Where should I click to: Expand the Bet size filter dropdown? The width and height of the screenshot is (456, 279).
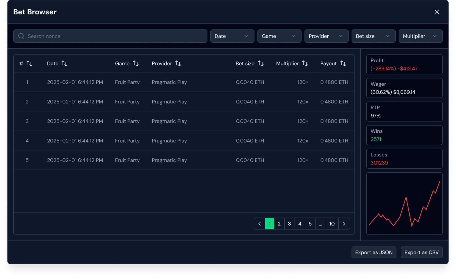(x=373, y=36)
